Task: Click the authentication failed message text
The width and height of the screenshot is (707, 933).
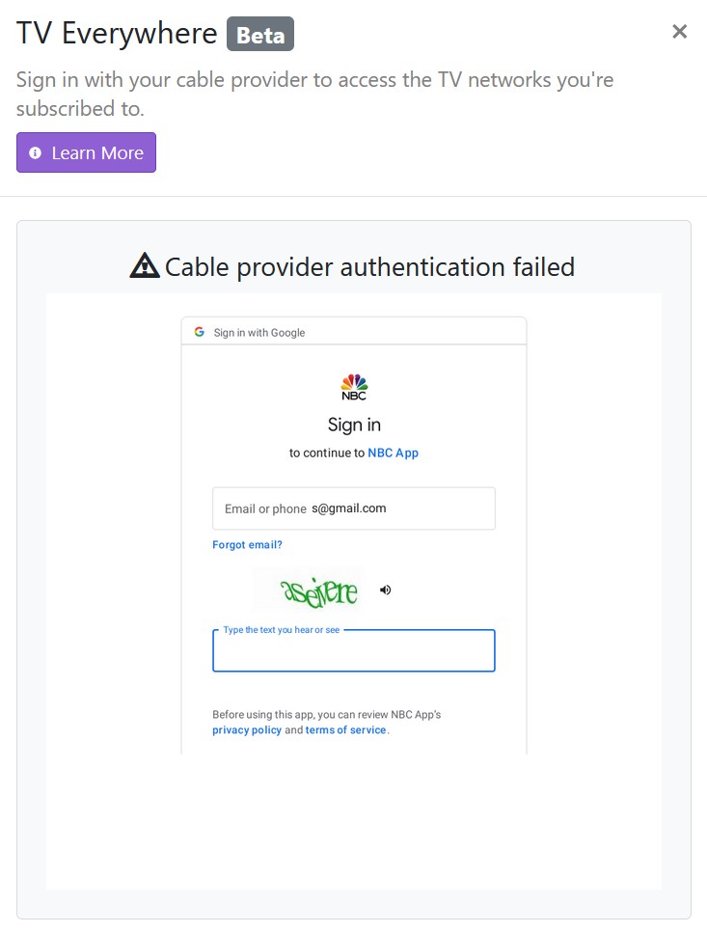Action: (x=369, y=266)
